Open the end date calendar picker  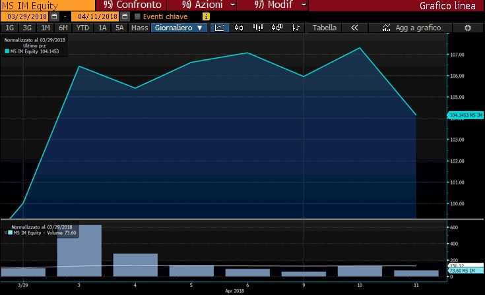[x=125, y=16]
